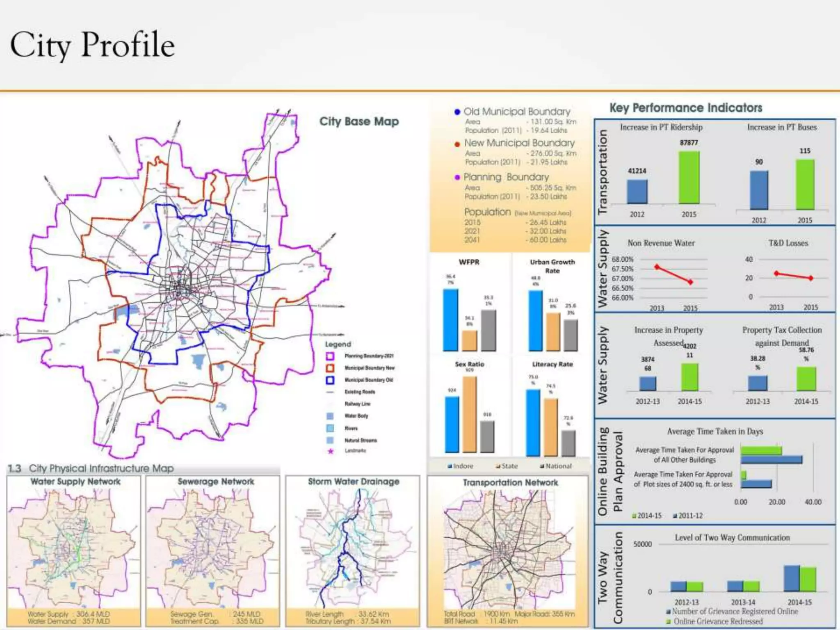Click the Natural Streams legend square

[x=330, y=440]
